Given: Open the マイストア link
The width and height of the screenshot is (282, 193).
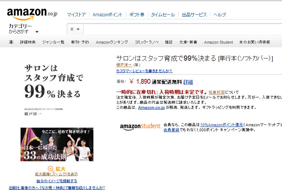Looking at the screenshot, I should 76,15.
